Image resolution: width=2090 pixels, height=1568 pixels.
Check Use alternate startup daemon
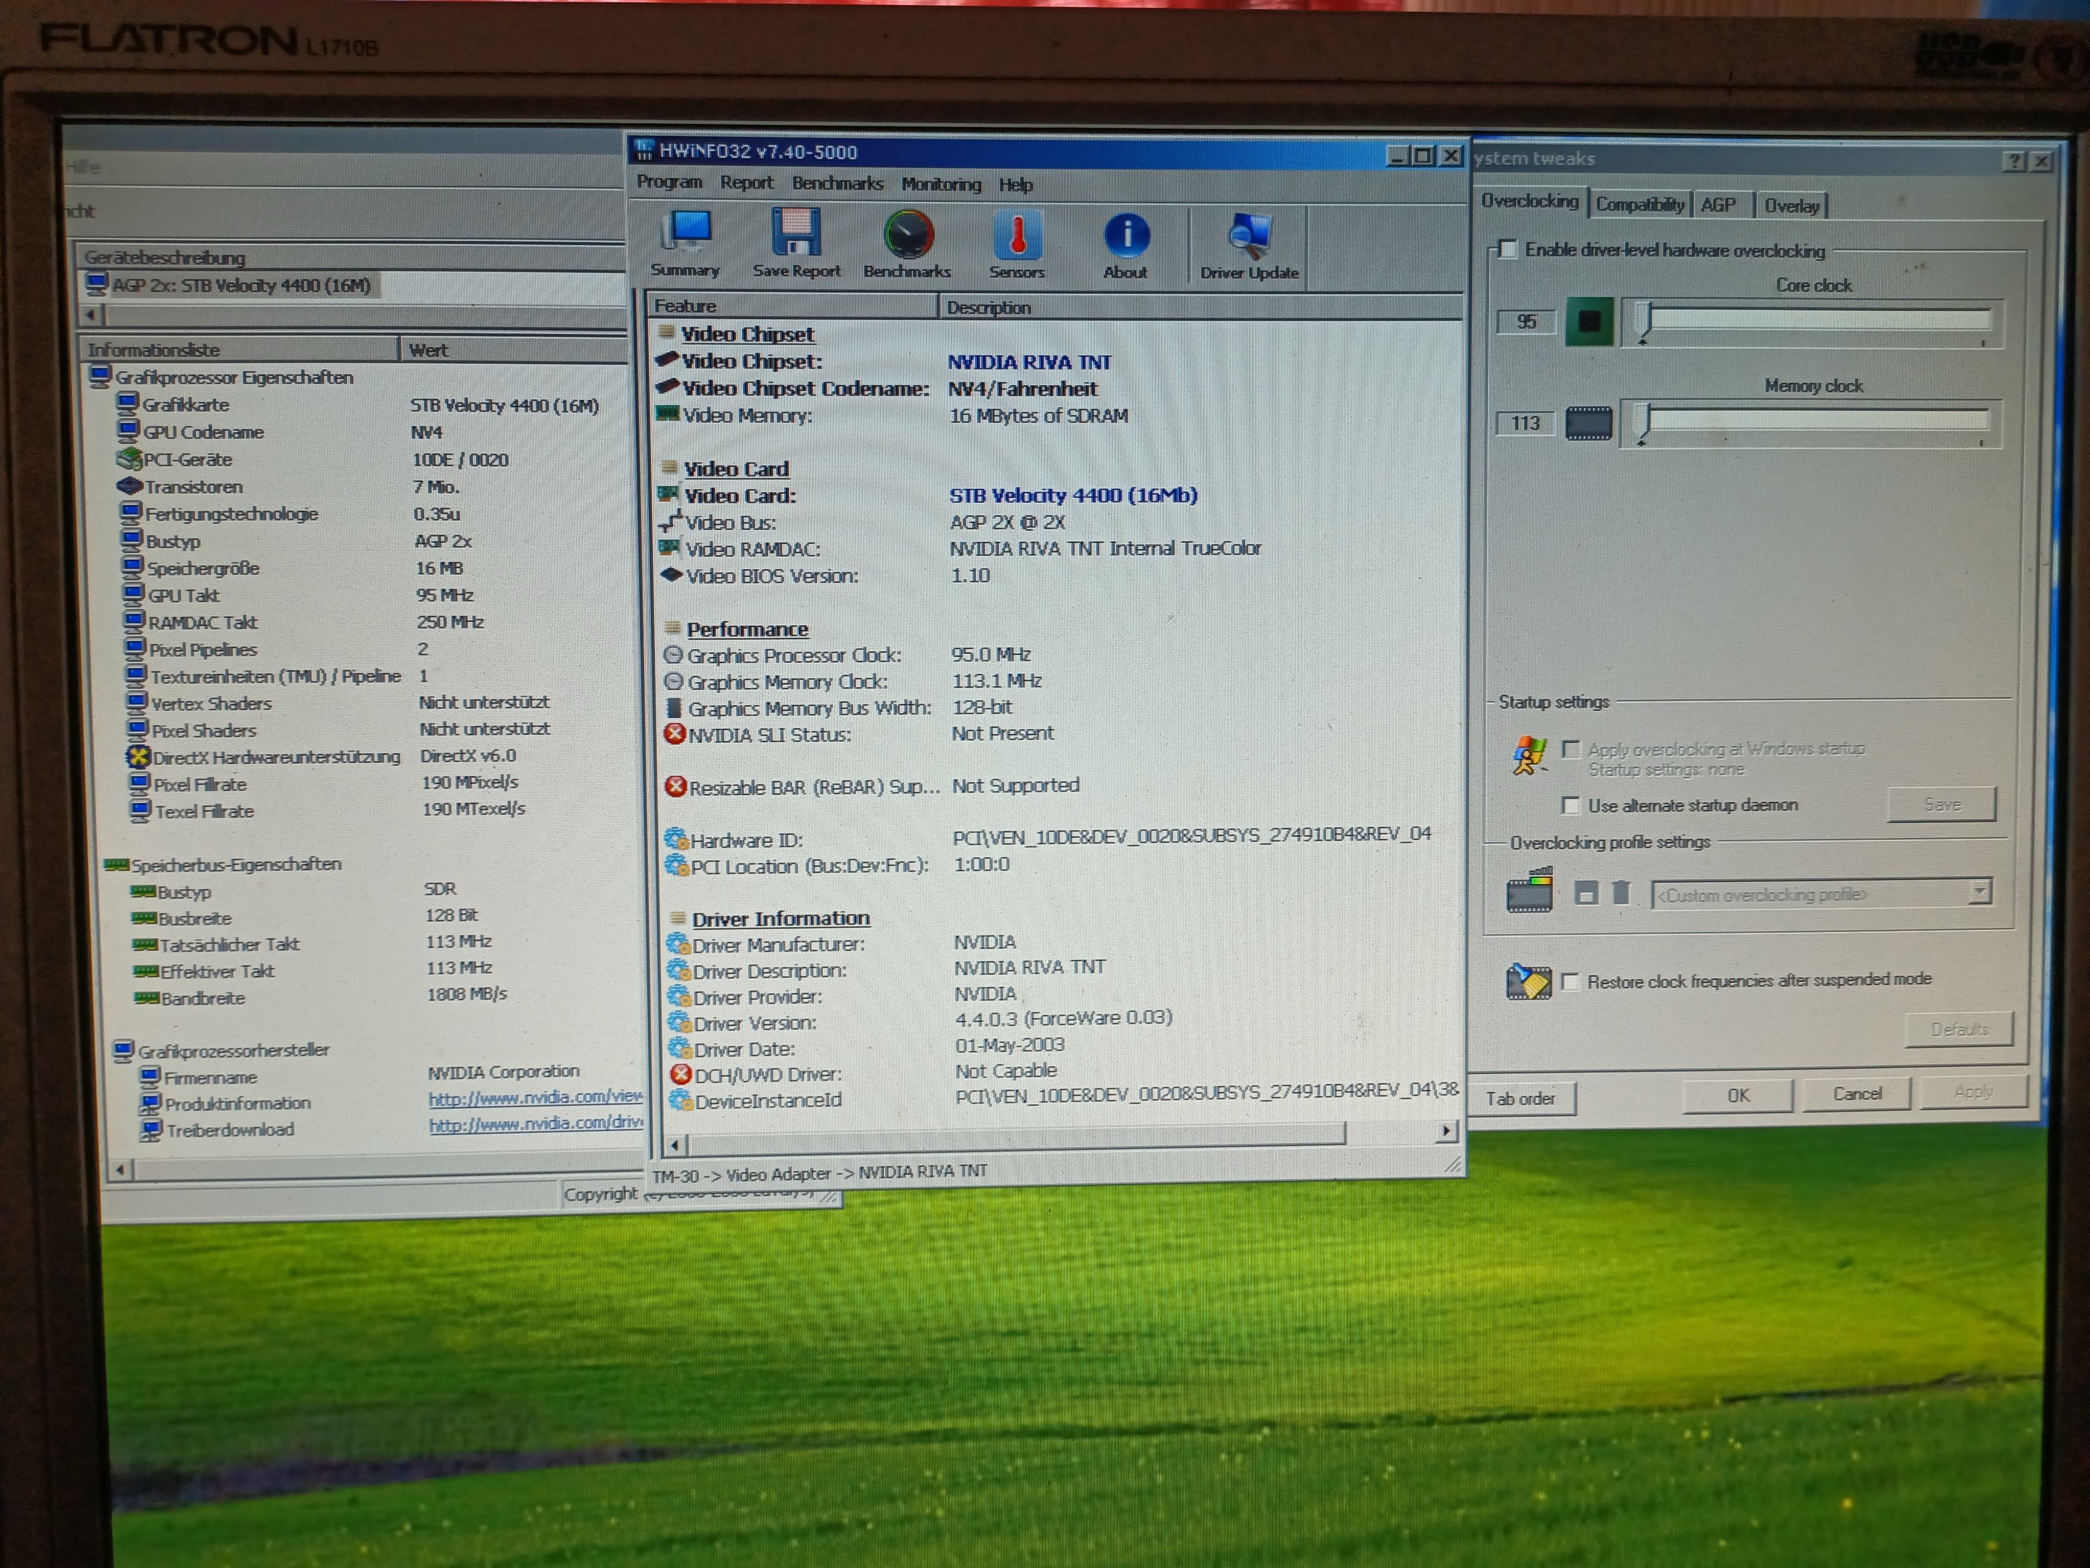coord(1570,805)
